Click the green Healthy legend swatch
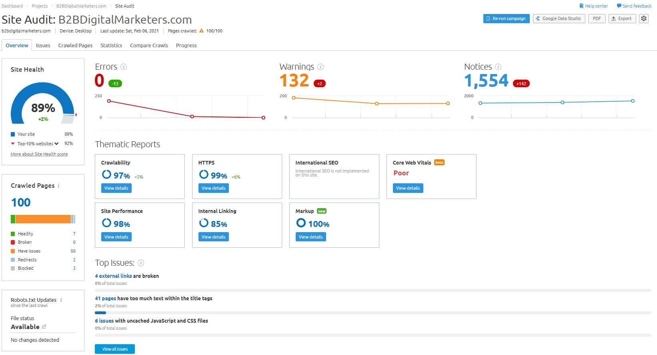This screenshot has height=355, width=657. pyautogui.click(x=13, y=234)
